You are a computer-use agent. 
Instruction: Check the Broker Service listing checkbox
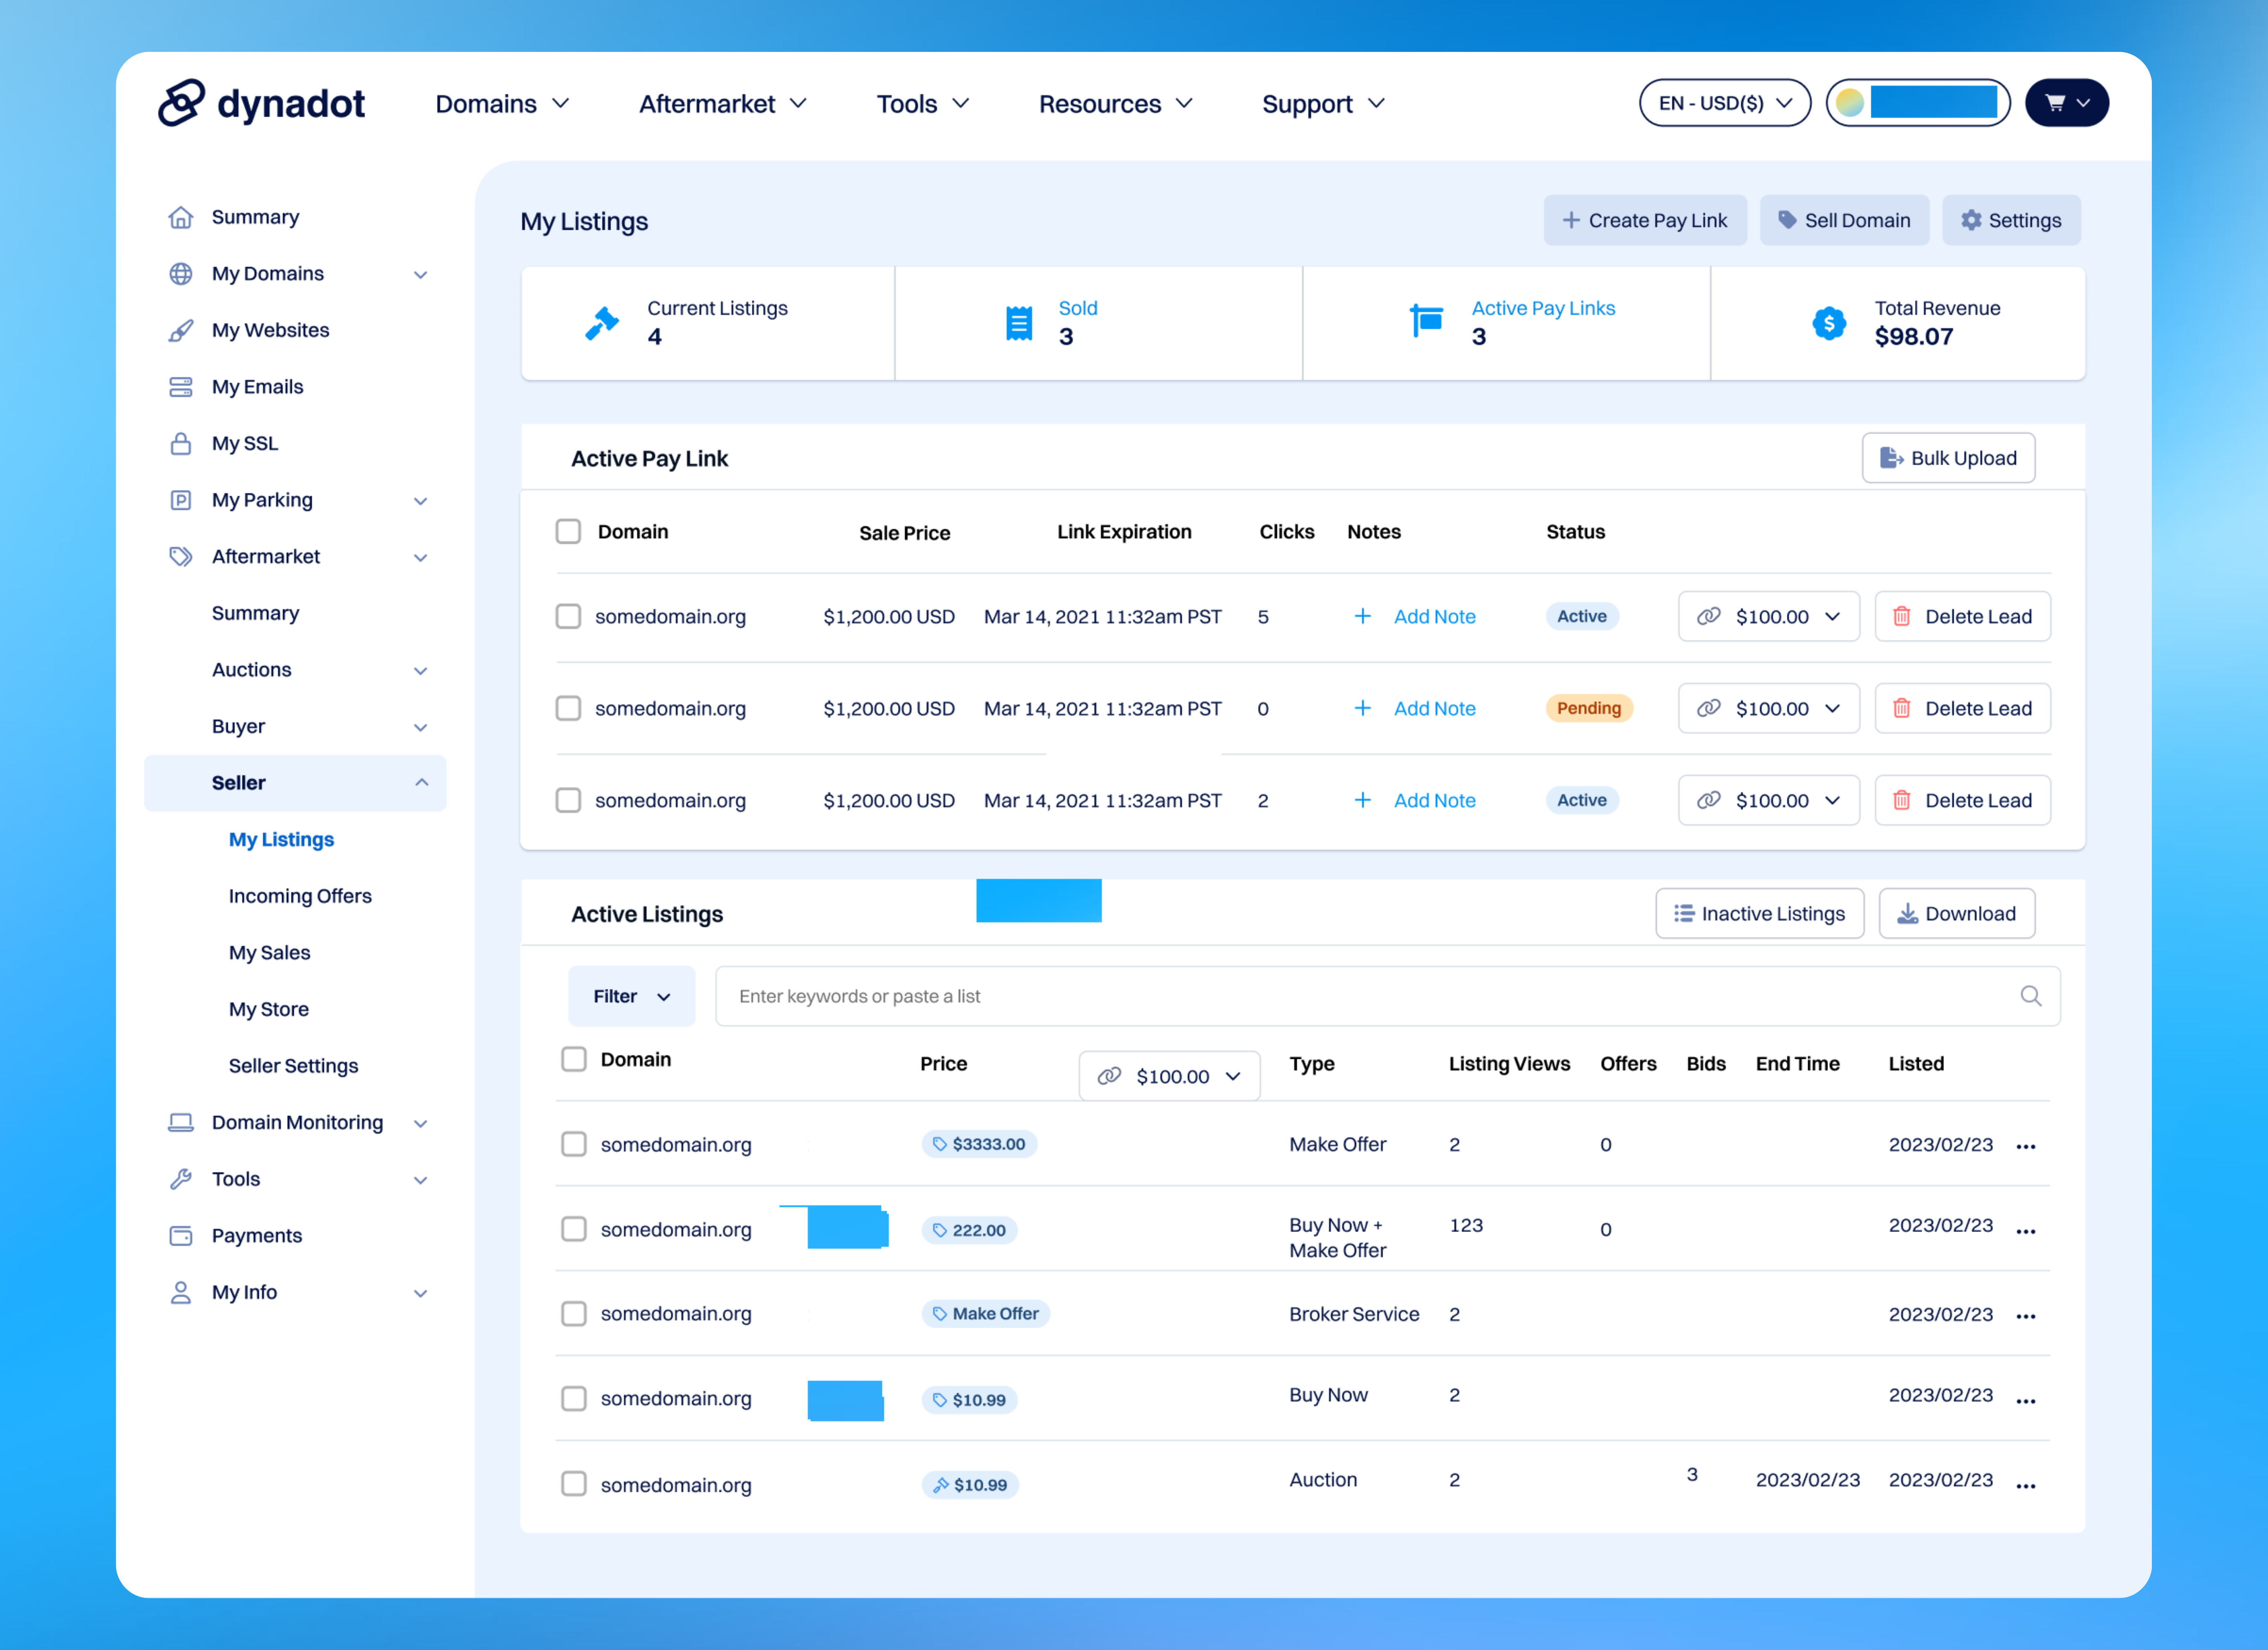tap(574, 1314)
